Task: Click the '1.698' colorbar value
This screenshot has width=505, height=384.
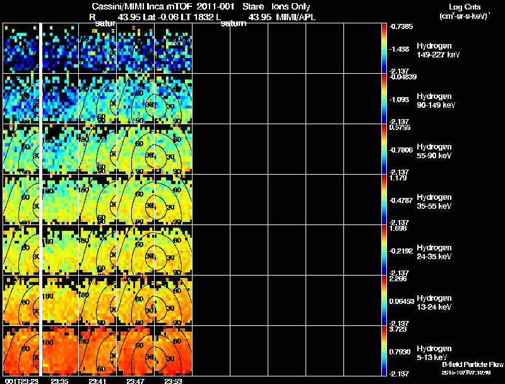Action: (x=398, y=229)
